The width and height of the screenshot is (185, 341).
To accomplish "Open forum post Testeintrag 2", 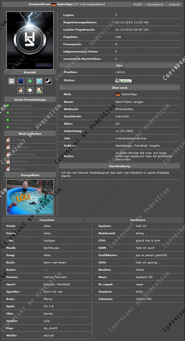I will (22, 120).
